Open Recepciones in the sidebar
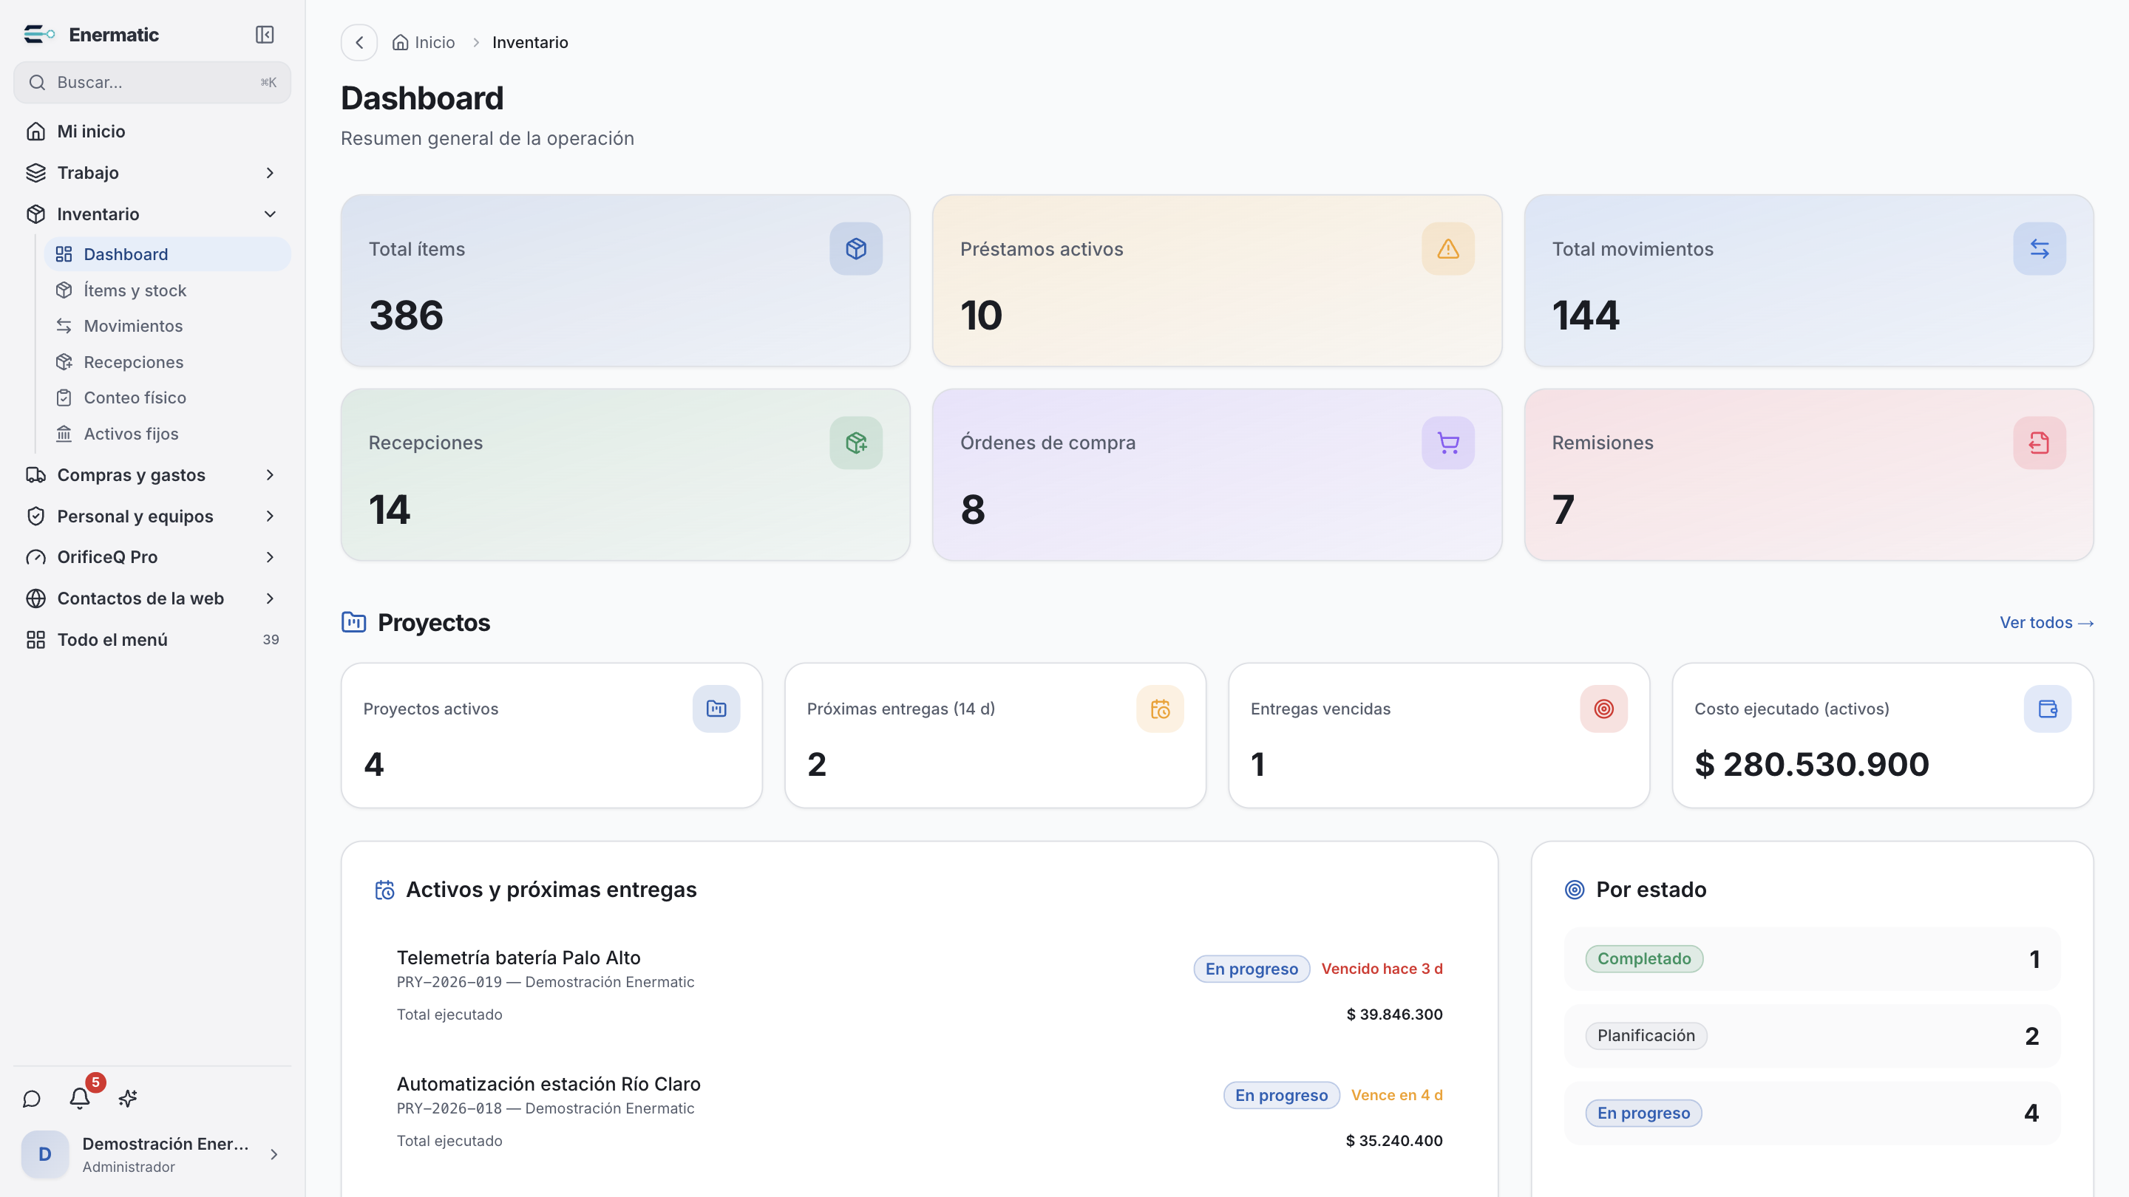The image size is (2129, 1197). pos(167,362)
